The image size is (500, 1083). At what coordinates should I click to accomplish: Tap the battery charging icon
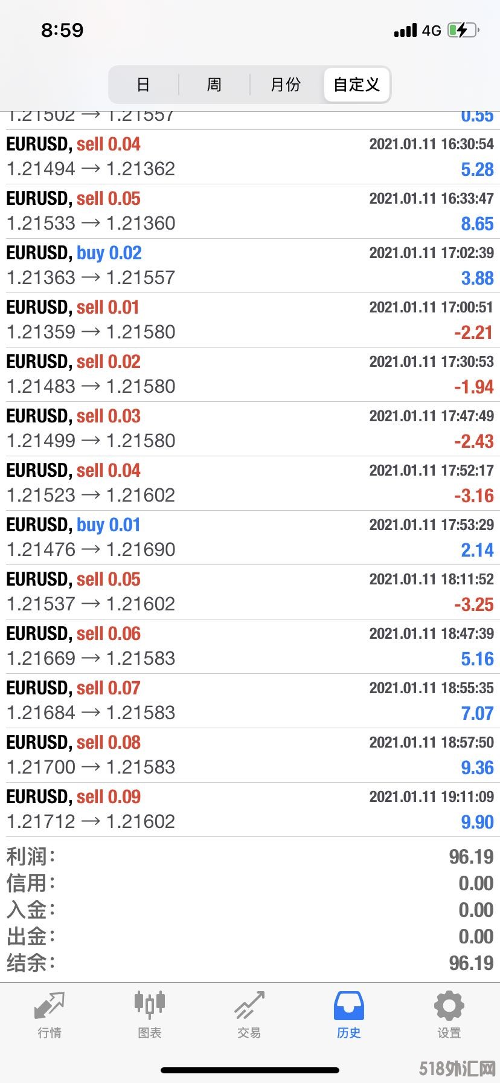point(463,30)
